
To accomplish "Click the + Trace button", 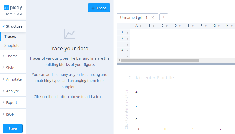I will (x=99, y=8).
